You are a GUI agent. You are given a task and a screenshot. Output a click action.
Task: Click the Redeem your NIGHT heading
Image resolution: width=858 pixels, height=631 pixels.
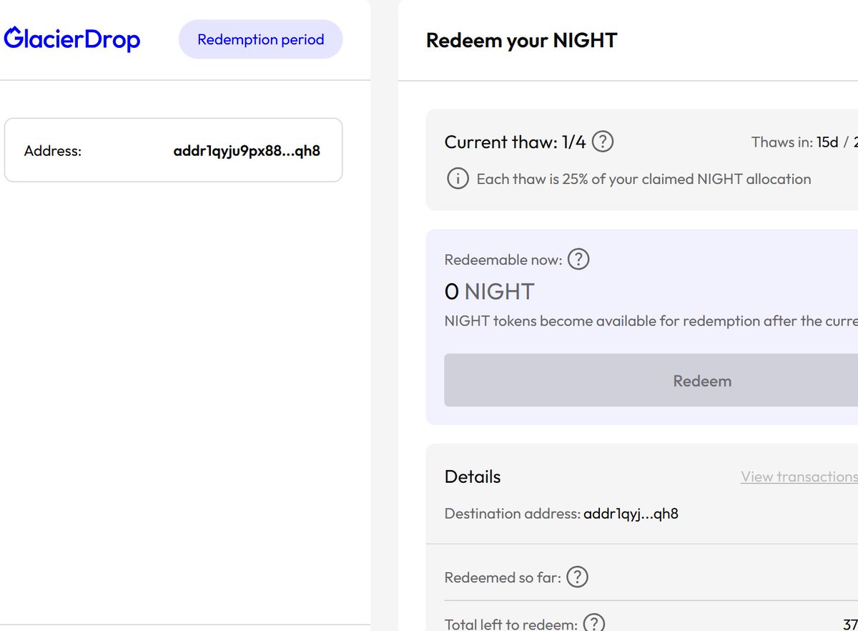[521, 40]
